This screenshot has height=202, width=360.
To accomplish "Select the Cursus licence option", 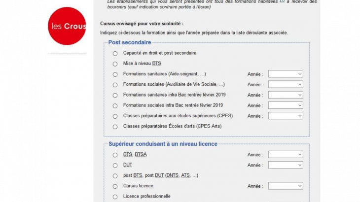I will (x=115, y=186).
